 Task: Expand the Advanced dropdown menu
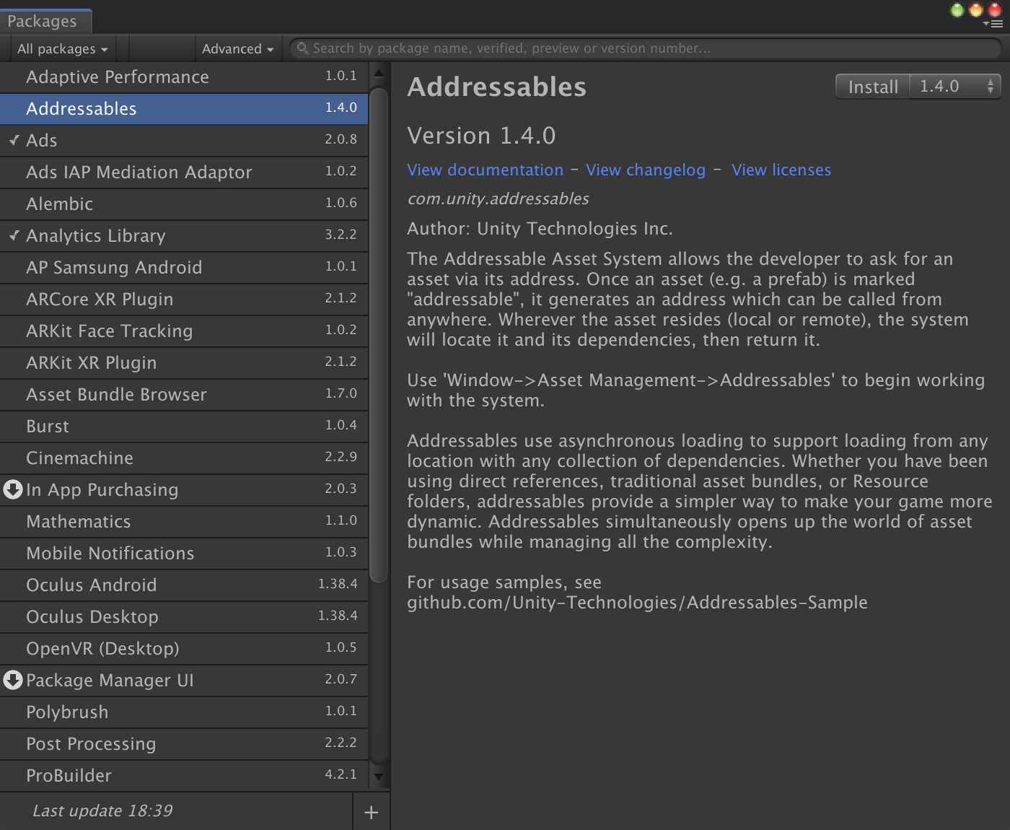pyautogui.click(x=237, y=49)
